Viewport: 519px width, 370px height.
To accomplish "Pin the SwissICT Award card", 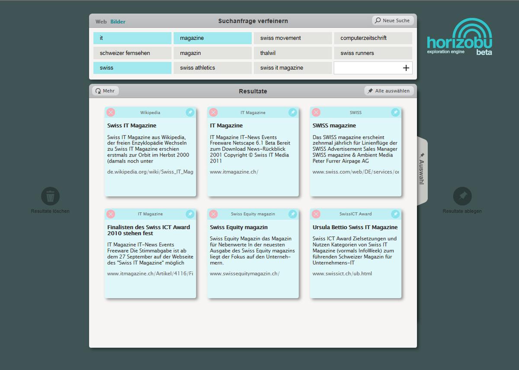I will coord(395,214).
